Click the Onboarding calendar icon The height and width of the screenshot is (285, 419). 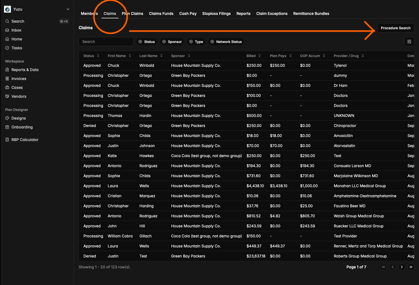coord(7,127)
